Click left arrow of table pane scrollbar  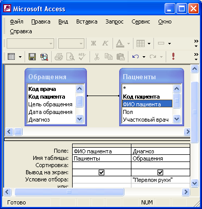pos(9,131)
